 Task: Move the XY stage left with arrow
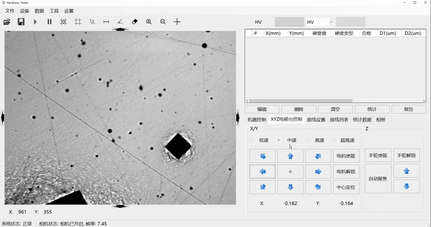pyautogui.click(x=262, y=172)
